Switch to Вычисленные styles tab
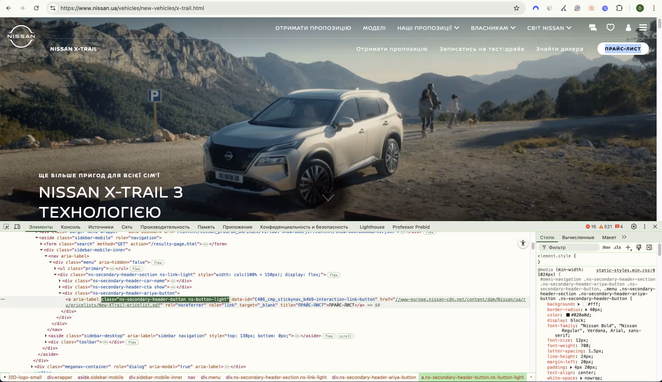 coord(578,237)
